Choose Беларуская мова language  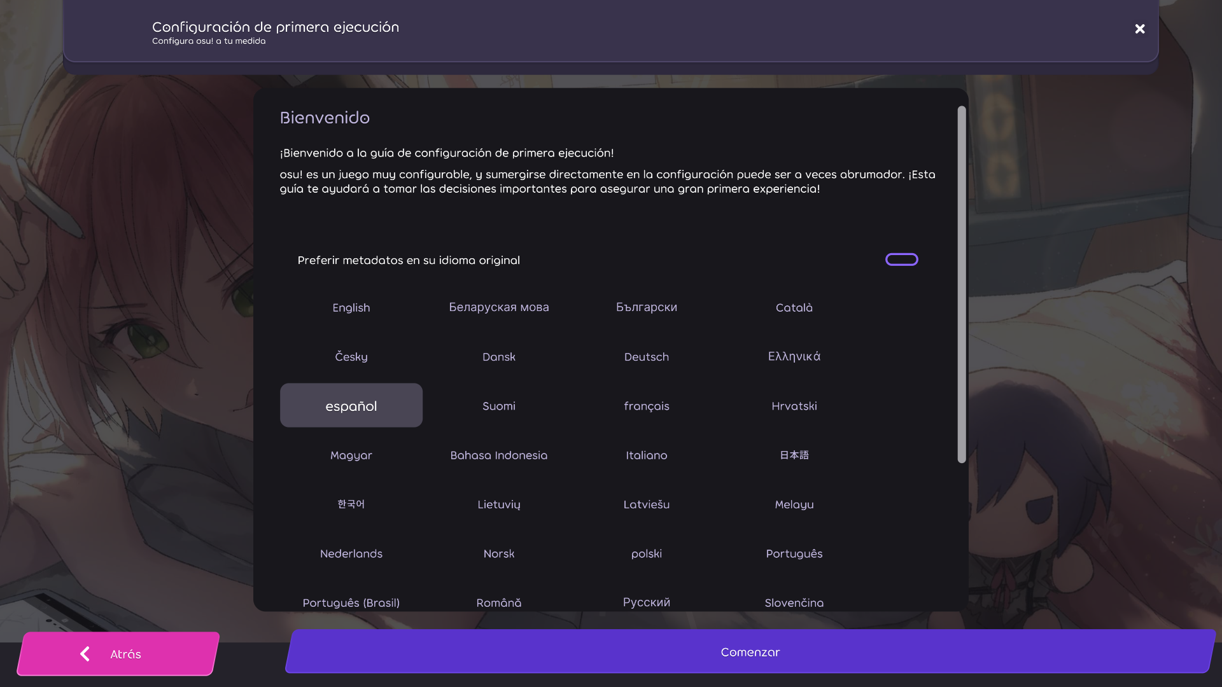click(x=499, y=307)
